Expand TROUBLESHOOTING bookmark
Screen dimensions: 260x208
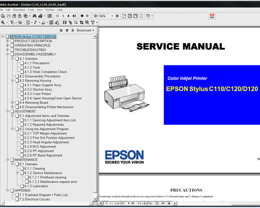point(7,49)
